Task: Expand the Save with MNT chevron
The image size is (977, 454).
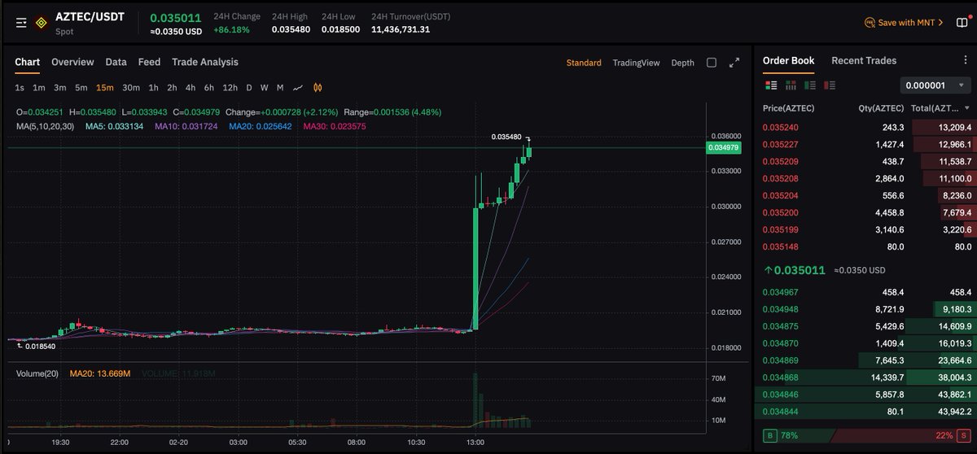Action: [x=940, y=23]
